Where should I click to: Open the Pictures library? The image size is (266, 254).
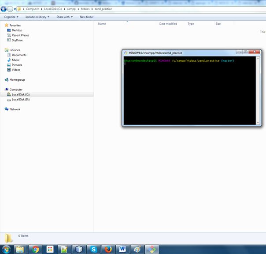coord(17,65)
